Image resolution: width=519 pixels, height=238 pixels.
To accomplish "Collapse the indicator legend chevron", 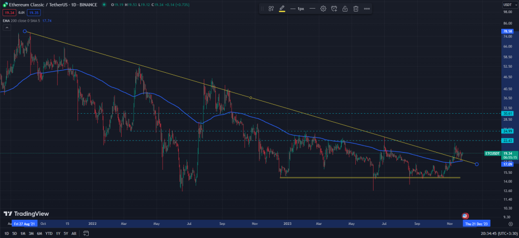I will click(x=6, y=28).
